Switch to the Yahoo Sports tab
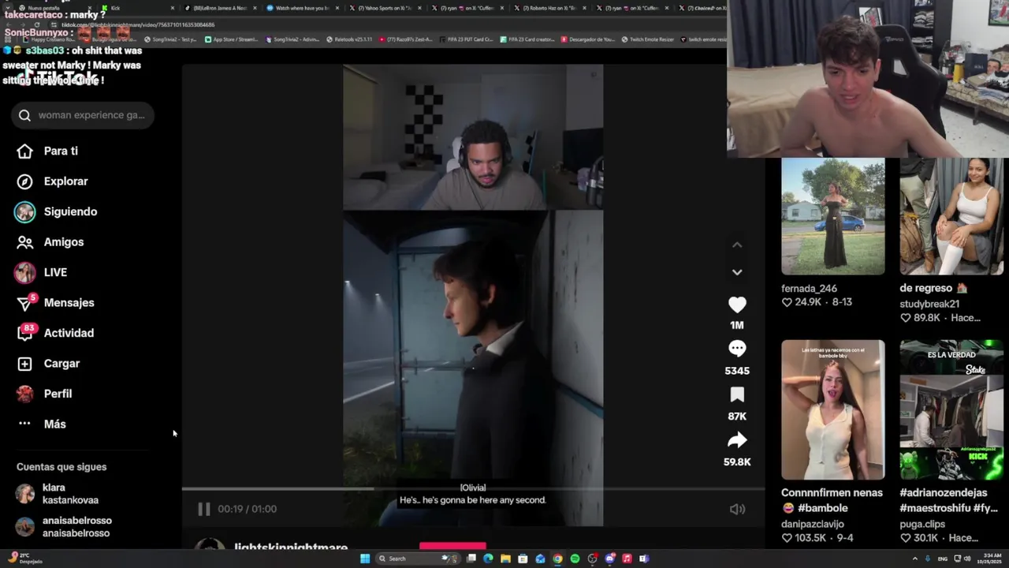The height and width of the screenshot is (568, 1009). point(385,8)
